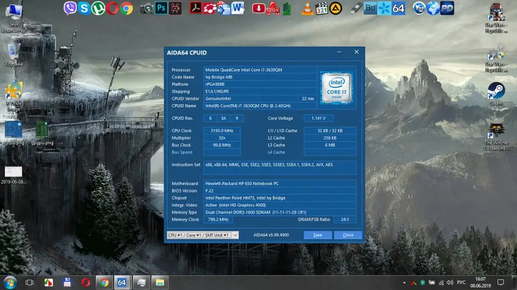The width and height of the screenshot is (517, 290).
Task: Switch the input language РУС indicator
Action: pos(461,282)
